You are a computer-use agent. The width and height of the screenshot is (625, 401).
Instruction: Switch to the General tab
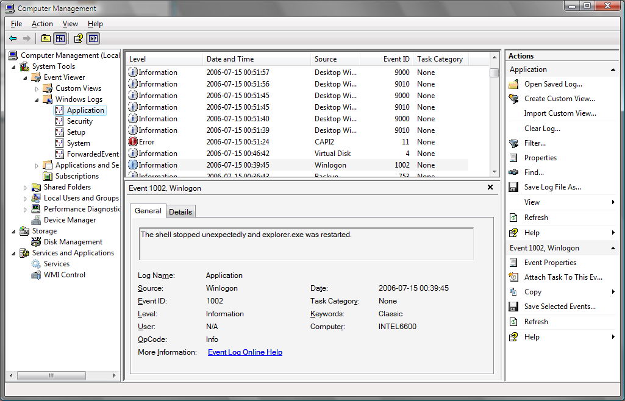tap(148, 211)
